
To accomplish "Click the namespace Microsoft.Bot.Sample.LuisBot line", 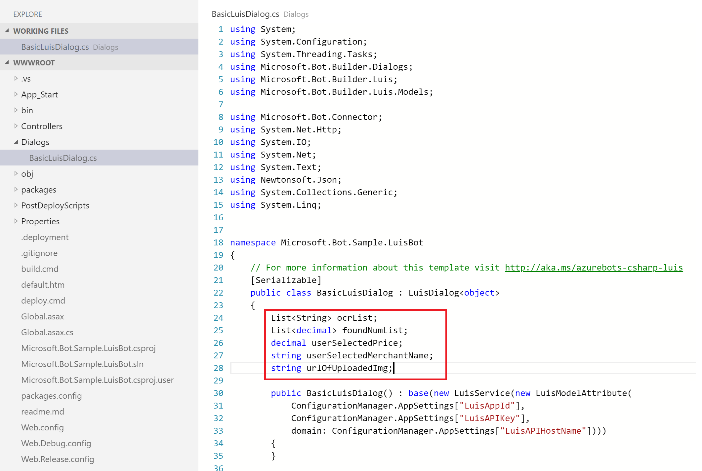I will click(x=327, y=242).
